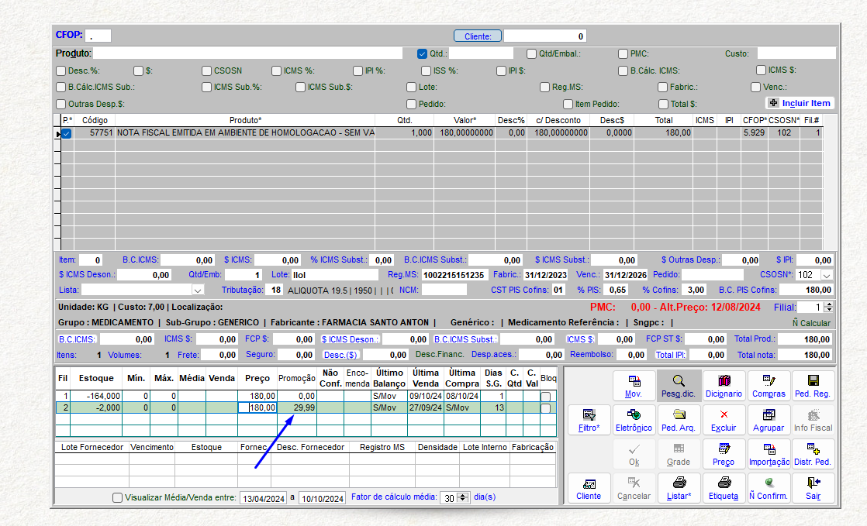
Task: Click the Sair exit button
Action: 813,488
